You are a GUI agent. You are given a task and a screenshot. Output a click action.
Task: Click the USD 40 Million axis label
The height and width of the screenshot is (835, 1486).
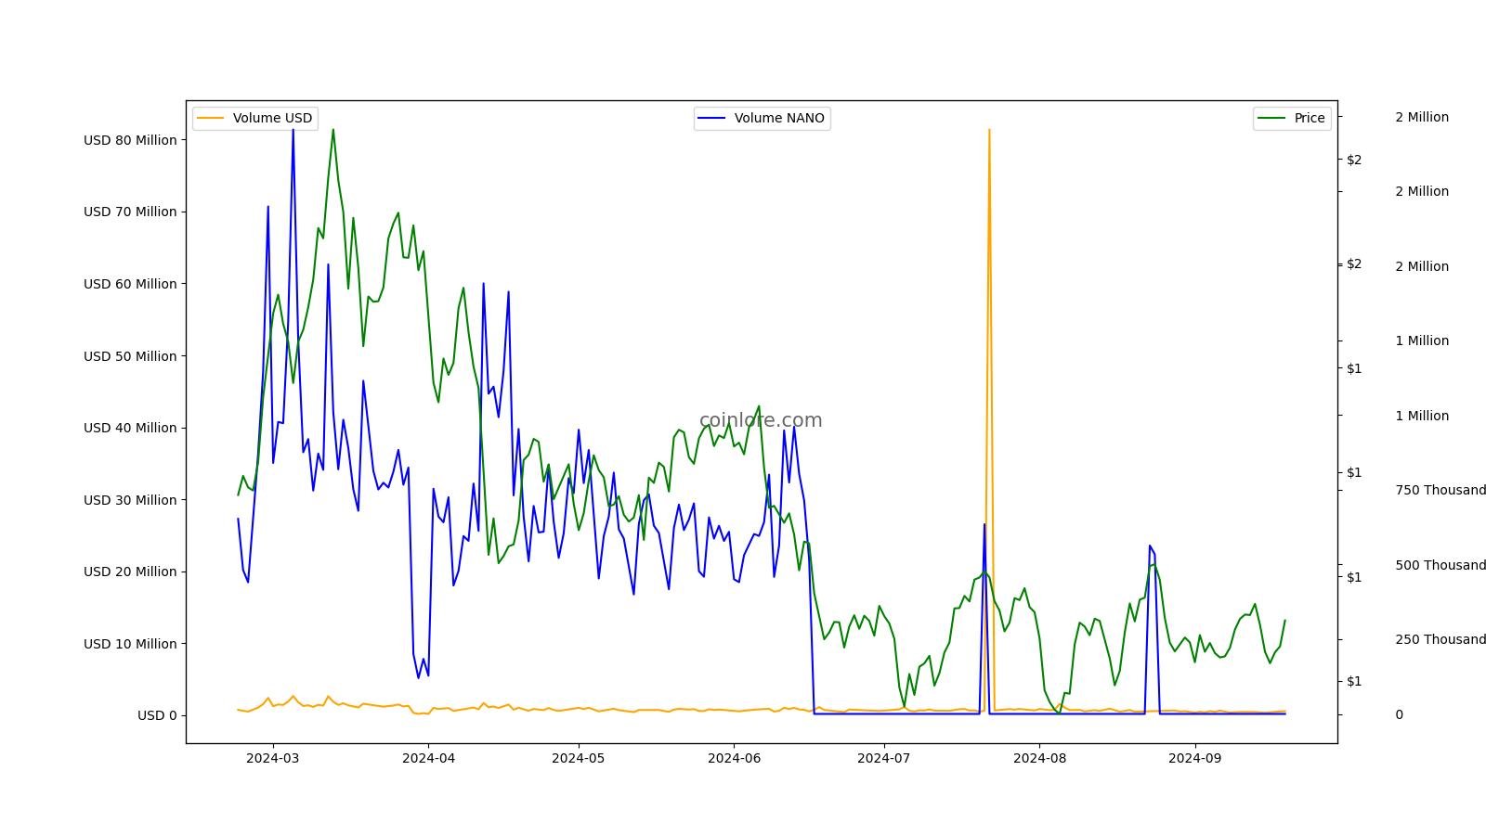130,428
